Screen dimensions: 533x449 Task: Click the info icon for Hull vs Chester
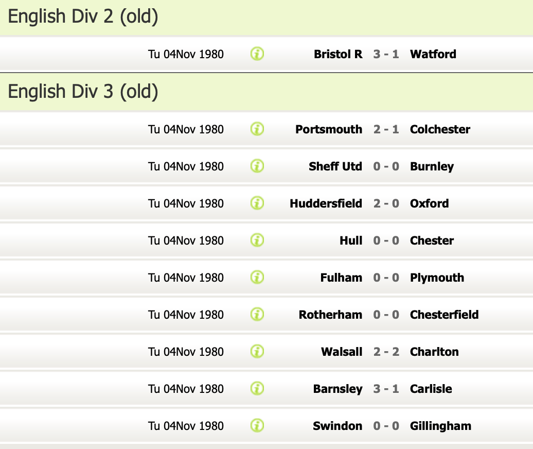(x=257, y=240)
